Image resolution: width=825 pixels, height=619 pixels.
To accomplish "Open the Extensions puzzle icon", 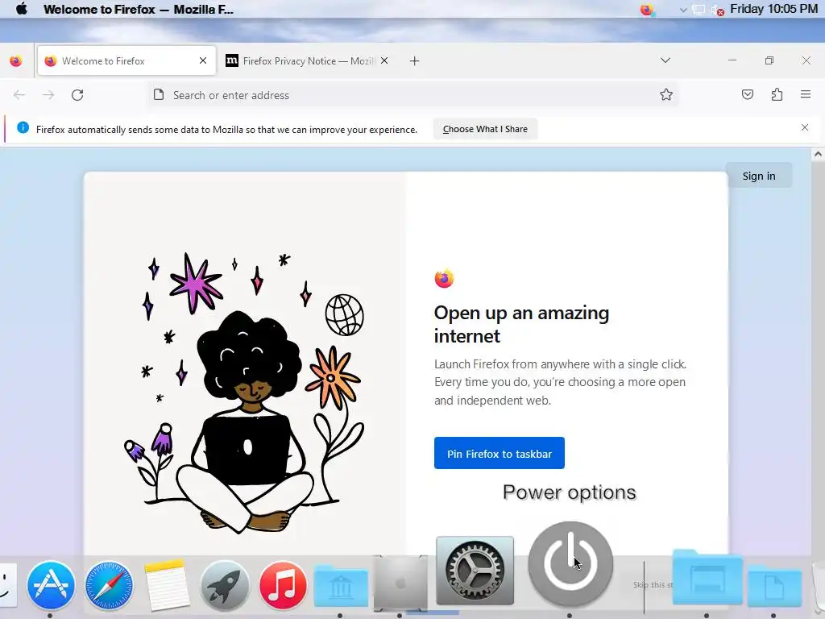I will [x=777, y=95].
